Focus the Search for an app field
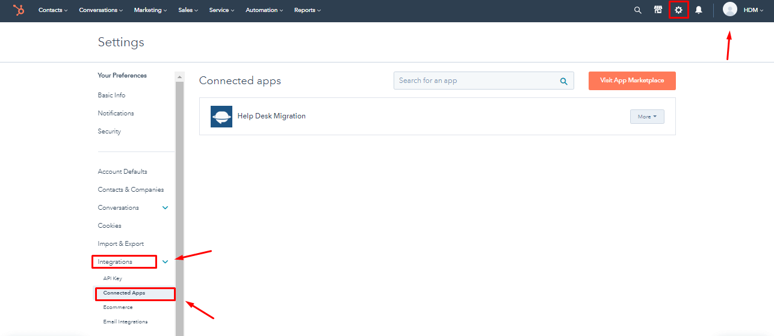 click(483, 81)
